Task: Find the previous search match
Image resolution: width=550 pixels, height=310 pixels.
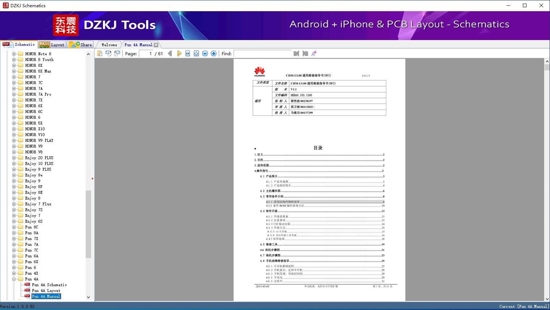Action: click(297, 53)
